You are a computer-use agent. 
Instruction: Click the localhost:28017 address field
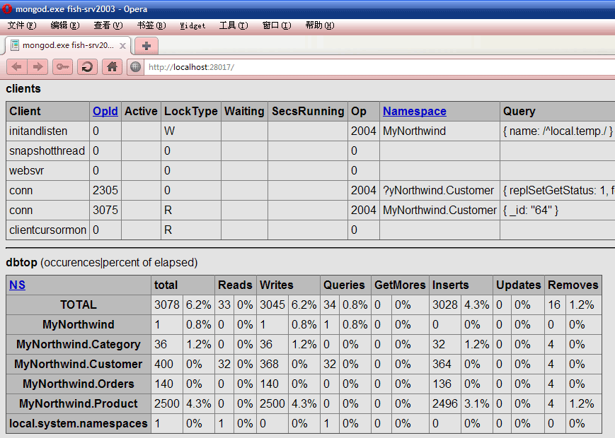coord(379,67)
